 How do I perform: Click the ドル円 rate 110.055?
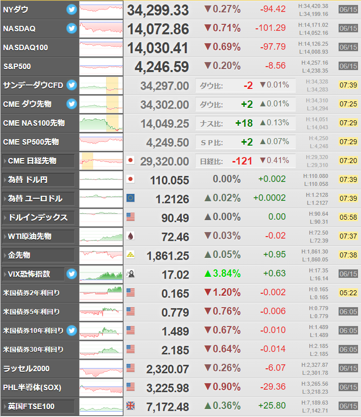[x=169, y=180]
